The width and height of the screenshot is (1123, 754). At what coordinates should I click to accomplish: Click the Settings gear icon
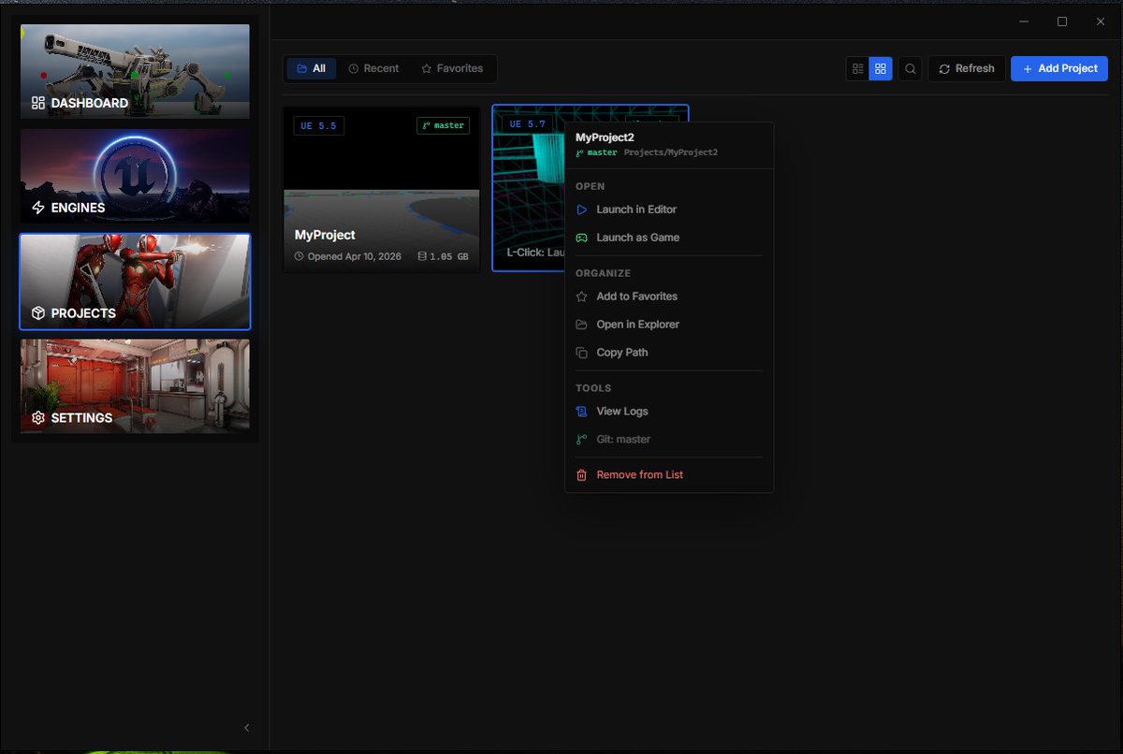[x=38, y=418]
